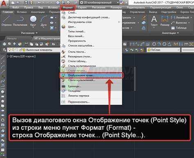
Task: Switch to the Главная ribbon tab
Action: pyautogui.click(x=8, y=12)
